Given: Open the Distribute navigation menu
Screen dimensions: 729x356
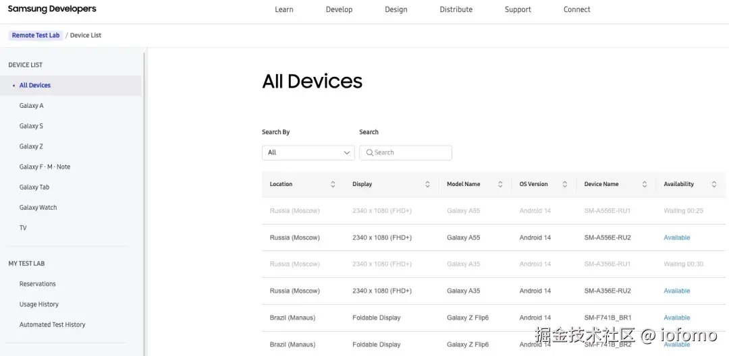Looking at the screenshot, I should tap(456, 9).
